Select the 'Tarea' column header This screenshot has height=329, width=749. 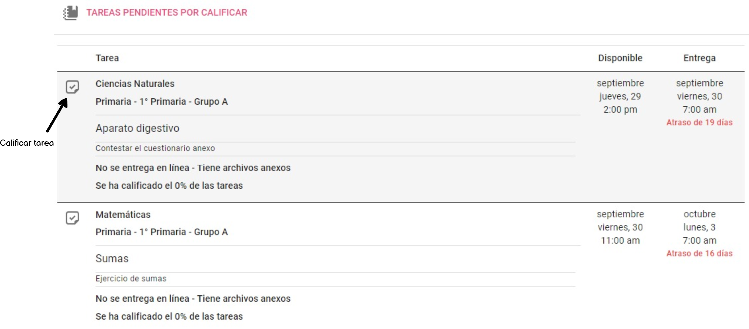[107, 58]
